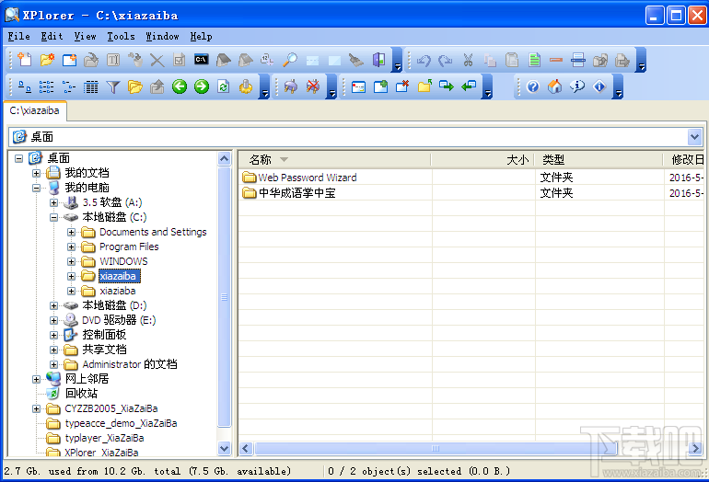Image resolution: width=709 pixels, height=482 pixels.
Task: Click the Delete X icon
Action: click(x=157, y=60)
